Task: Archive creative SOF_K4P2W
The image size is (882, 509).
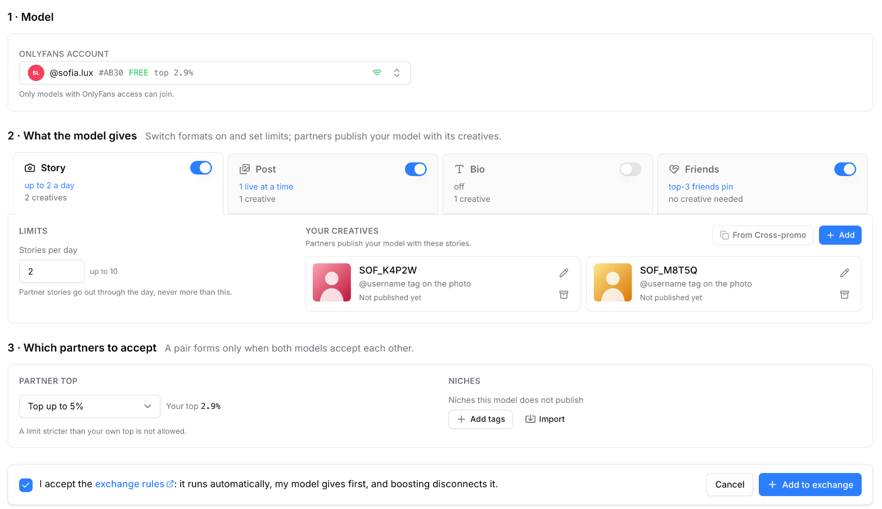Action: pyautogui.click(x=564, y=295)
